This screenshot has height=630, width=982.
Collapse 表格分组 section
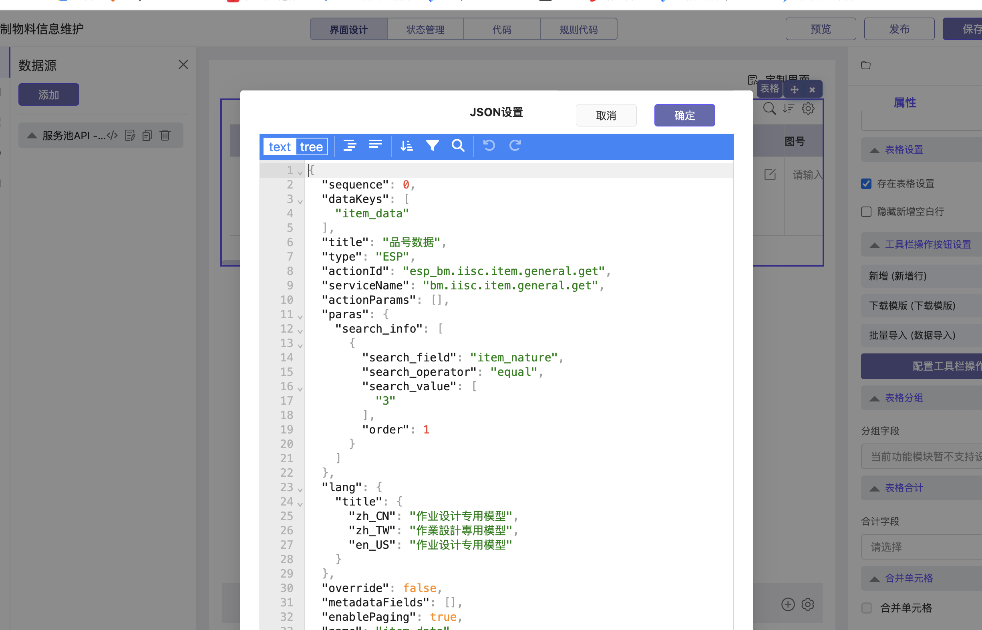pos(875,399)
